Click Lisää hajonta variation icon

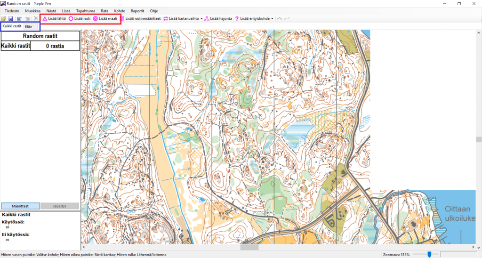click(207, 19)
